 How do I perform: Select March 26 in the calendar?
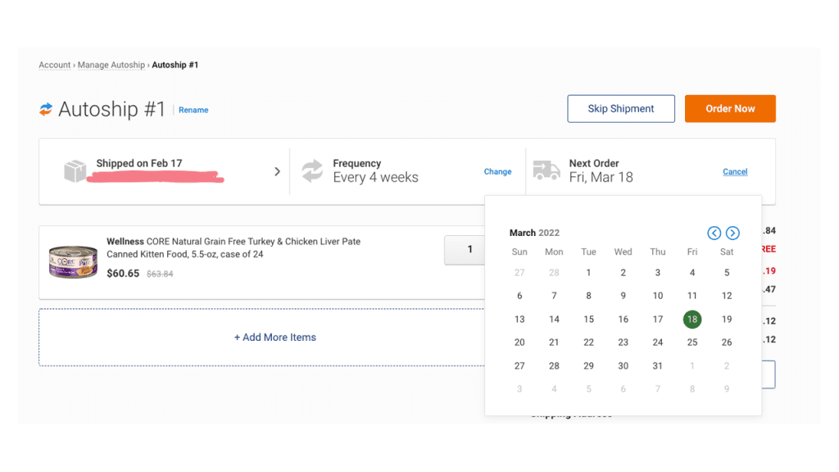tap(727, 342)
